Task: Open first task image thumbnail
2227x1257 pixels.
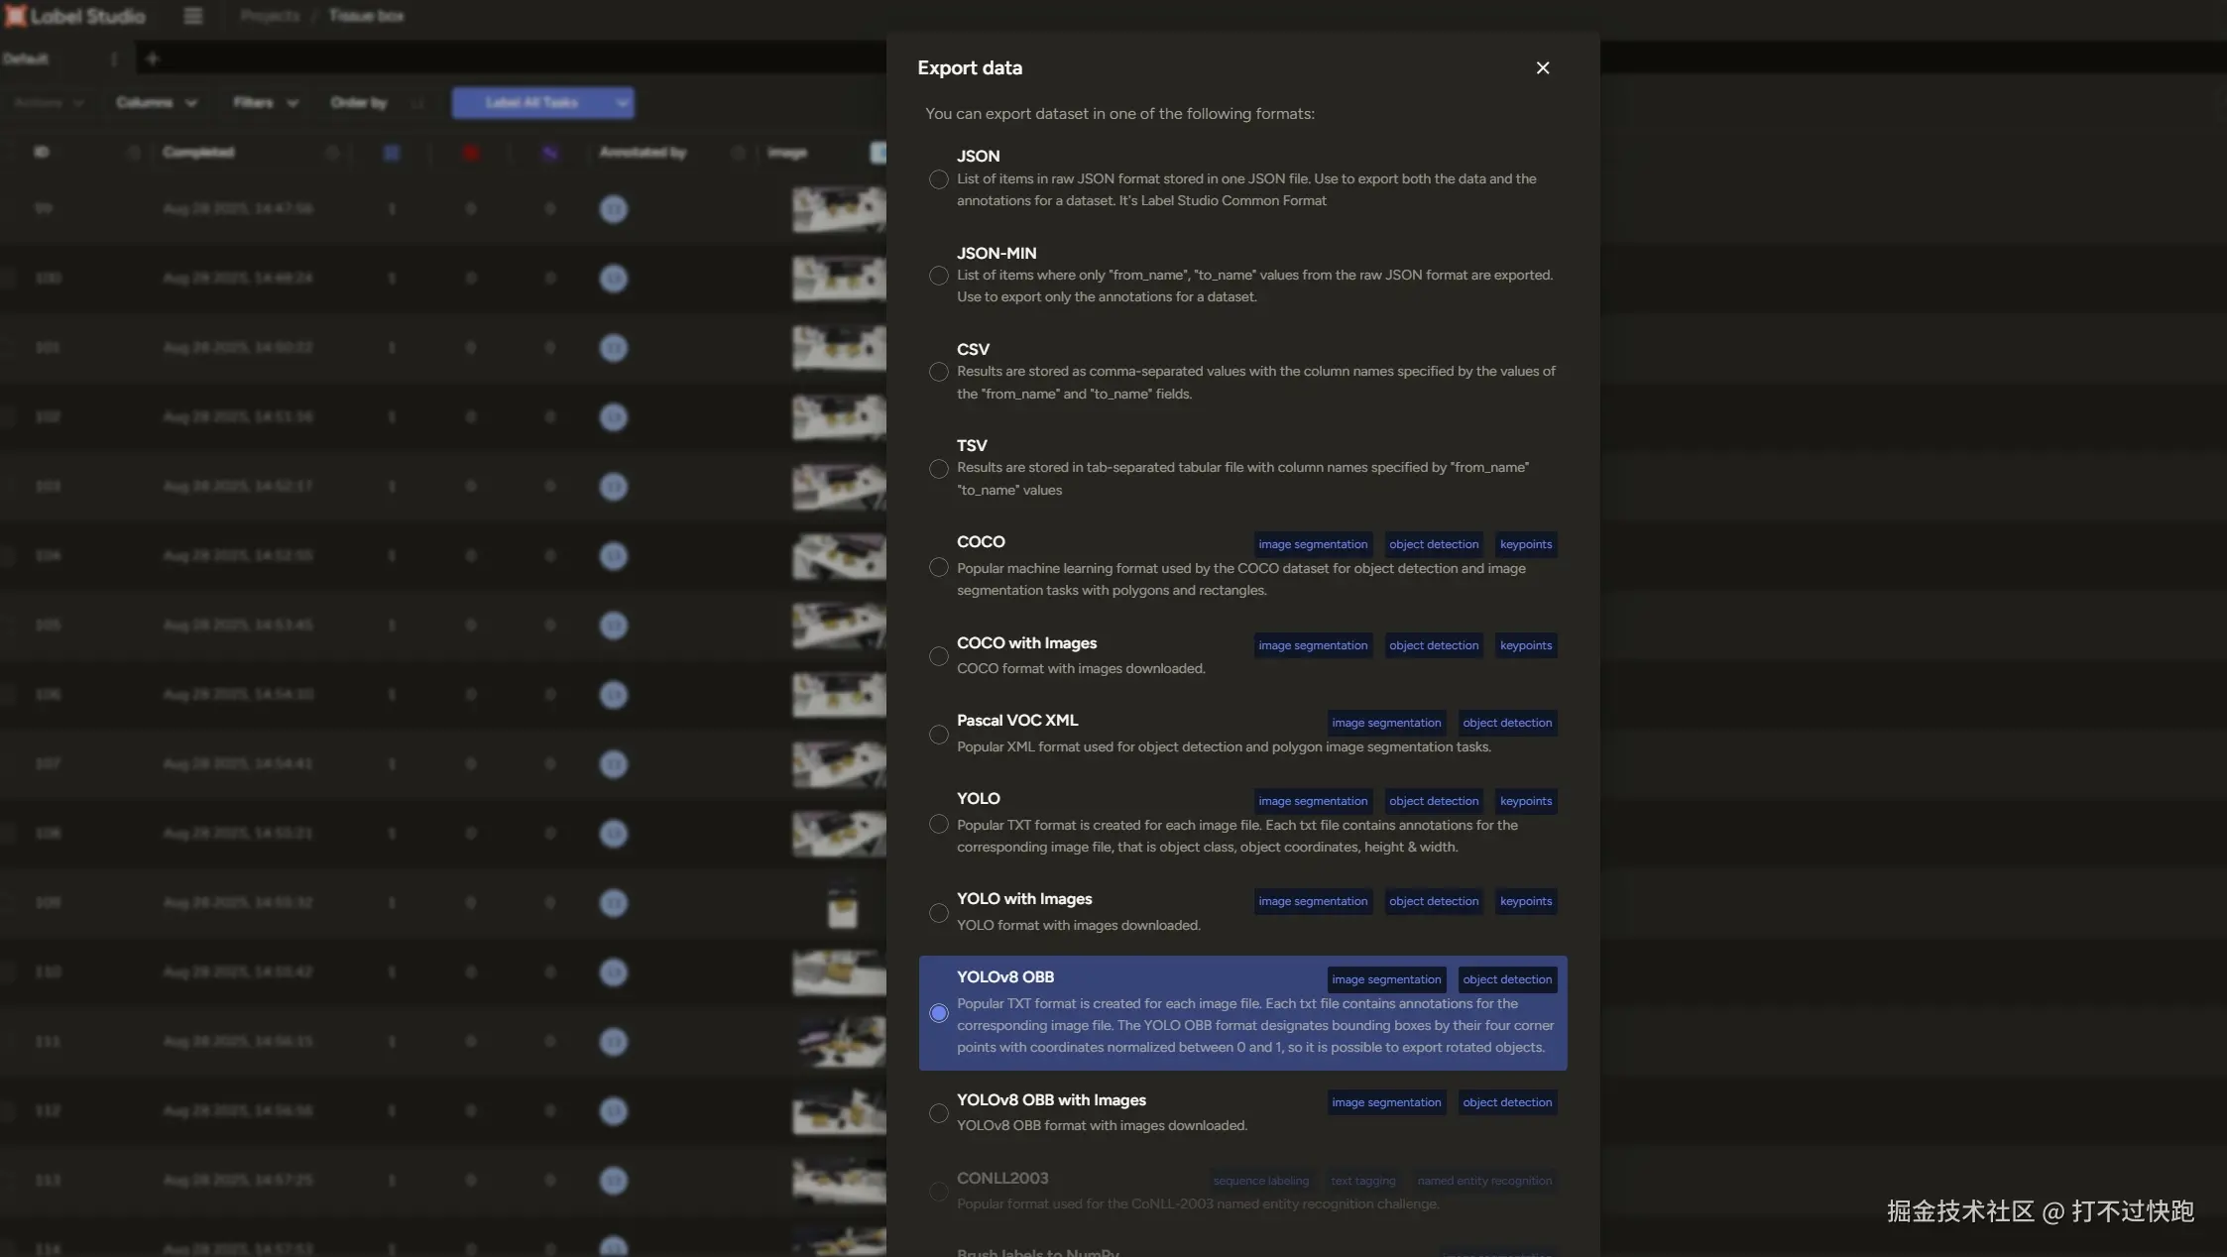Action: pyautogui.click(x=838, y=209)
